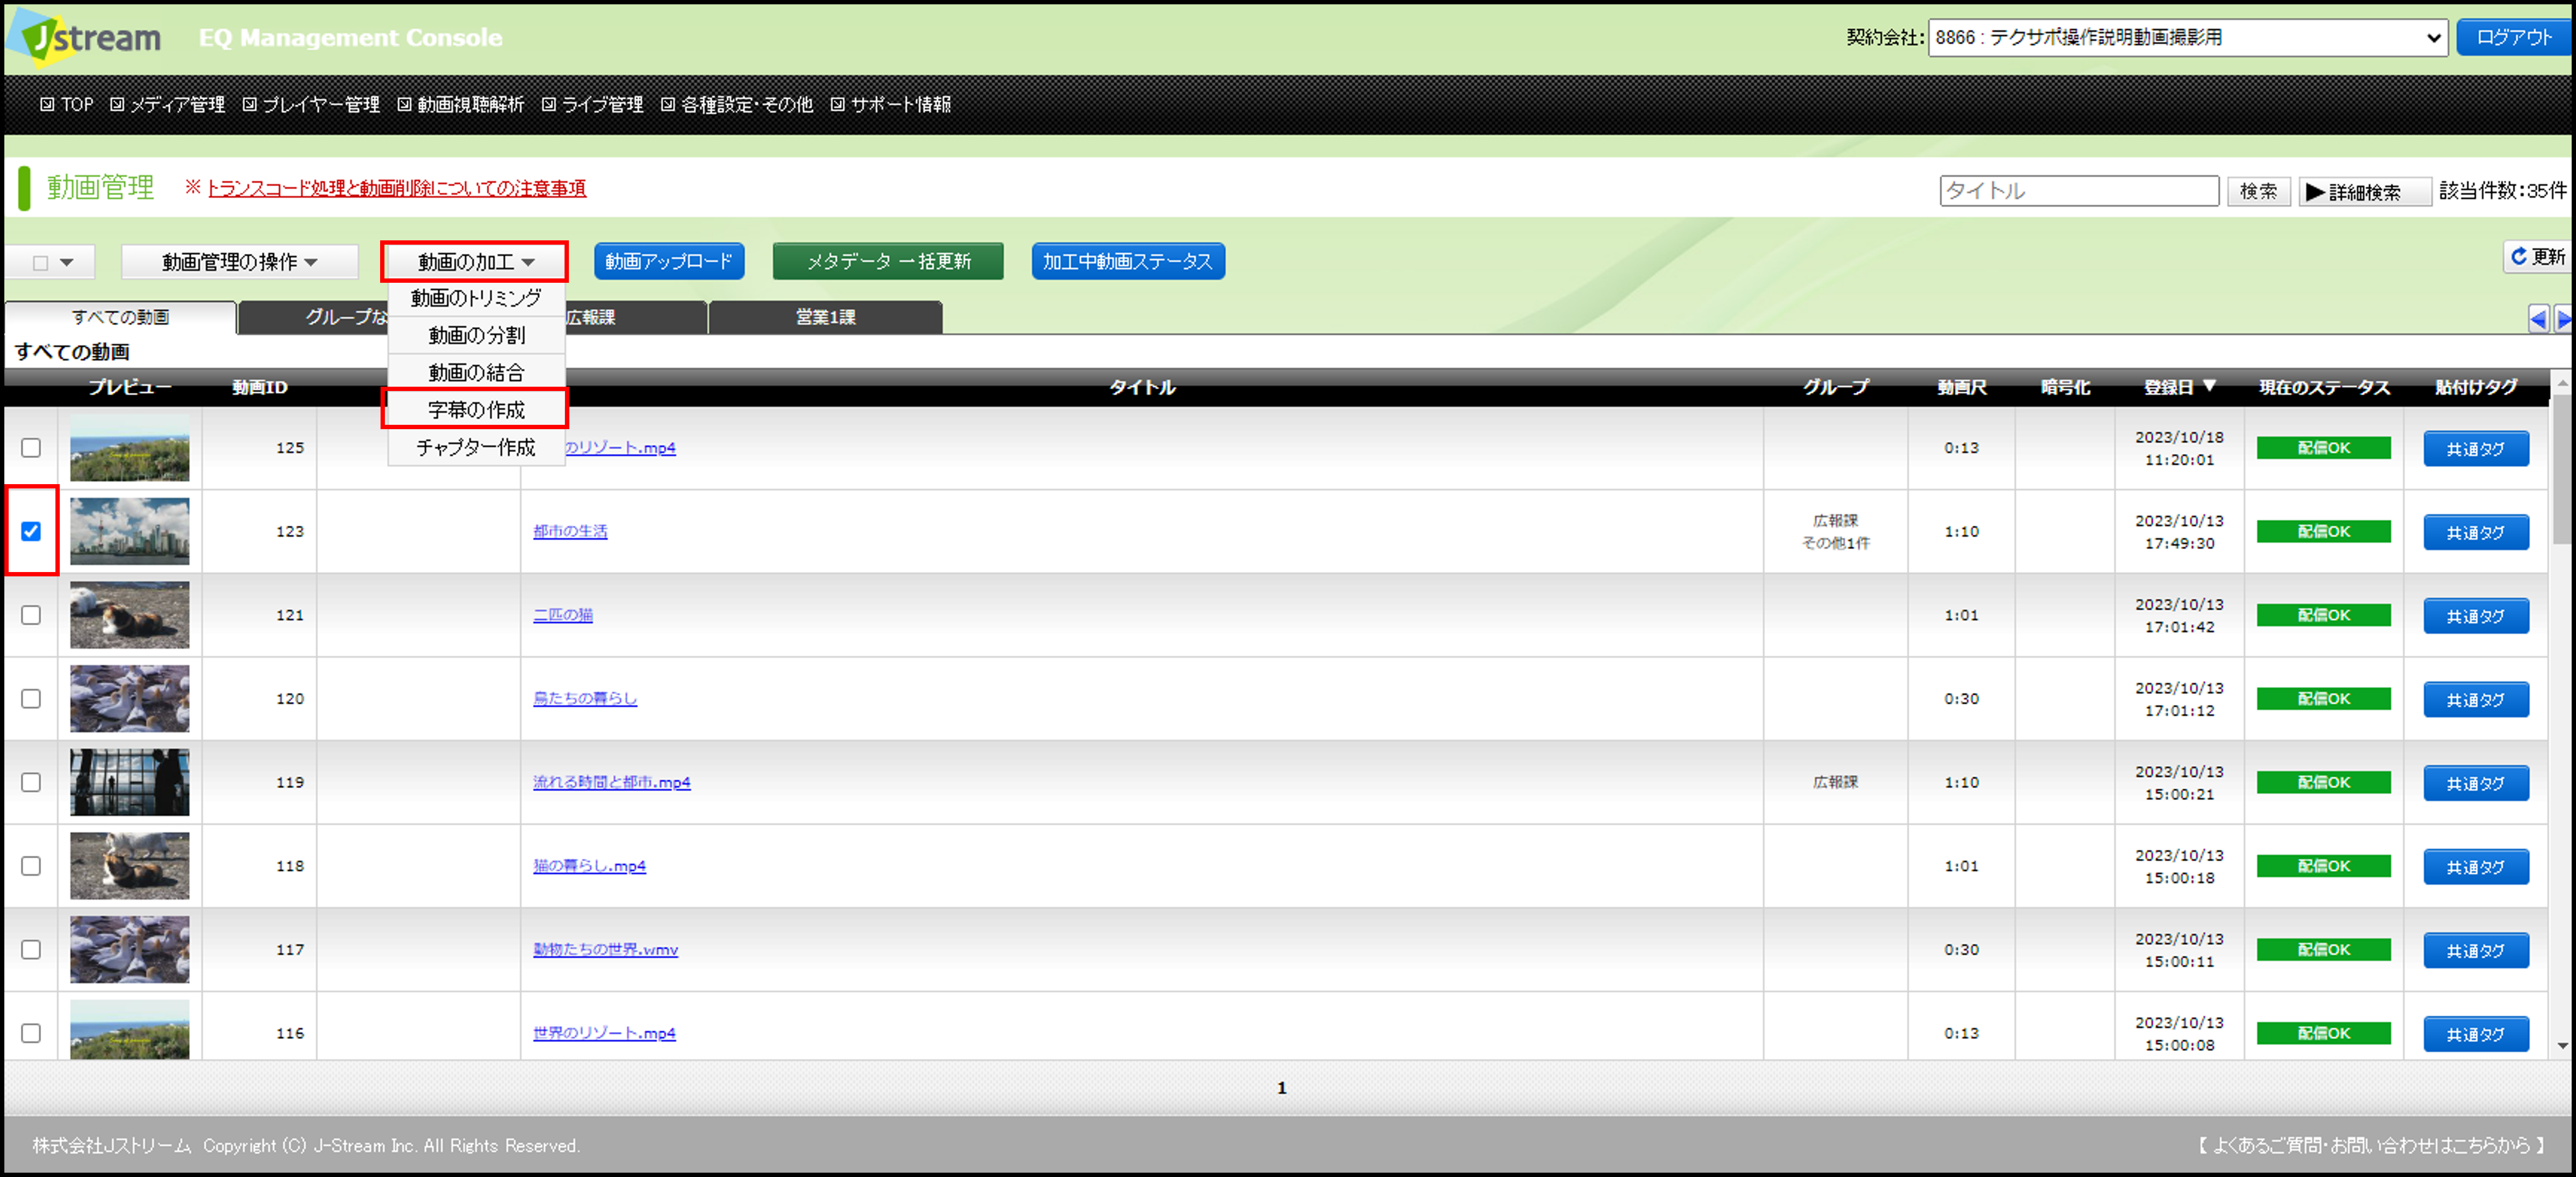Expand 動画管理の操作 dropdown
2576x1177 pixels.
pyautogui.click(x=239, y=262)
